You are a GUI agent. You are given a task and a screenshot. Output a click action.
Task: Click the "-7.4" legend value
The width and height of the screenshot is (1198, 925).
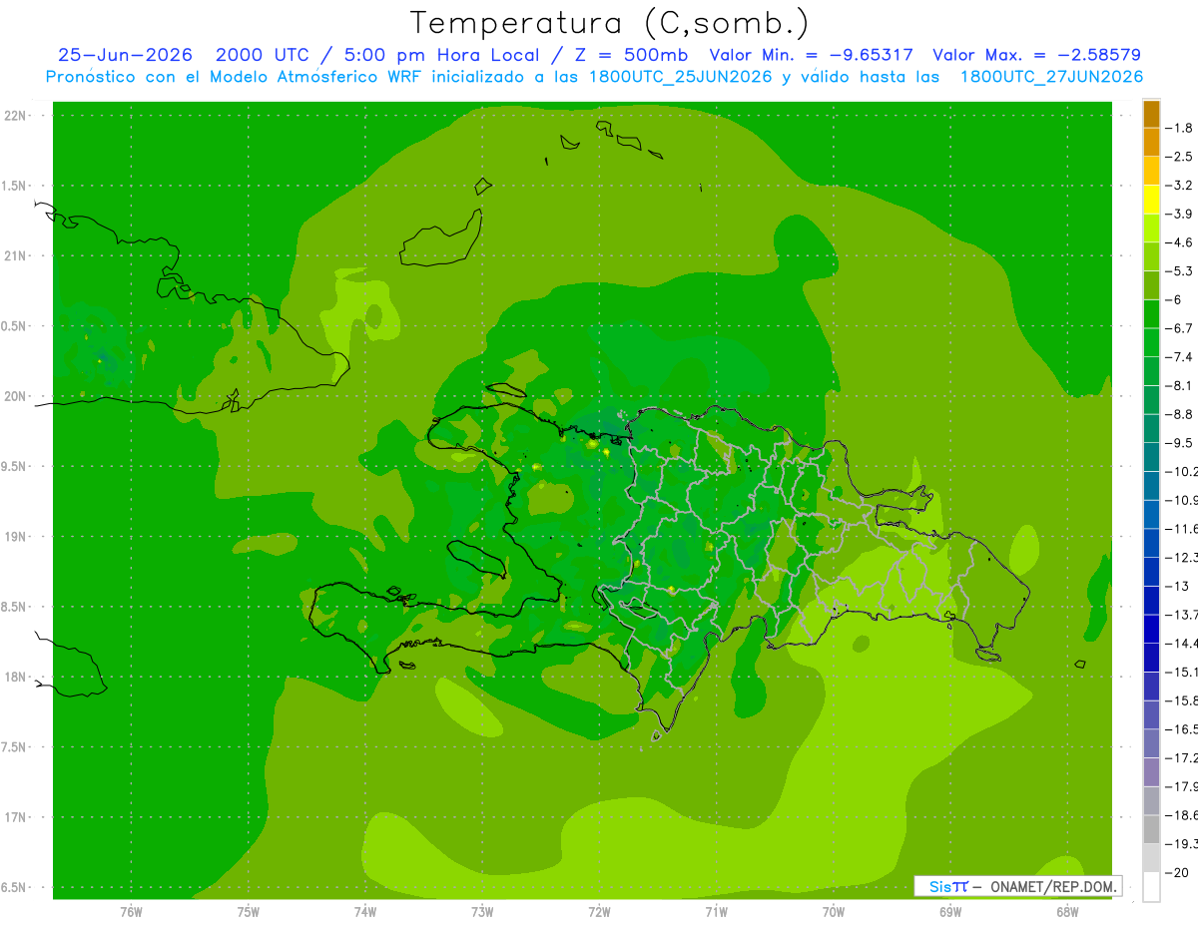(1180, 357)
